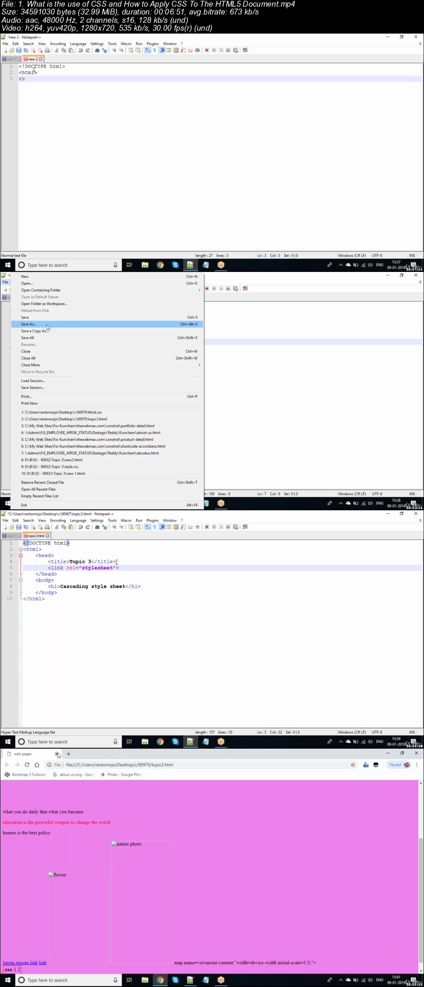Click the Chrome reload page icon

tap(27, 765)
